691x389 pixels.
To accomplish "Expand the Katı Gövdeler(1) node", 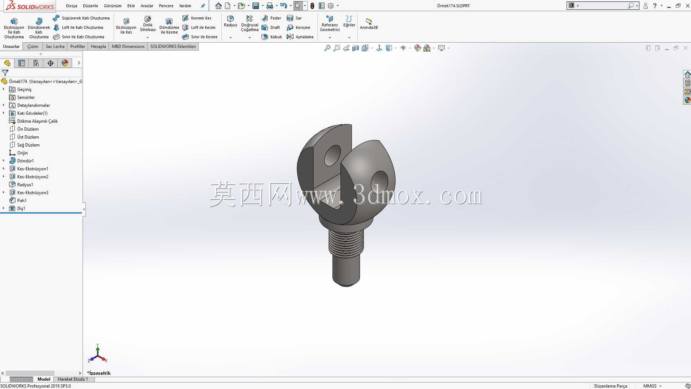I will coord(4,113).
